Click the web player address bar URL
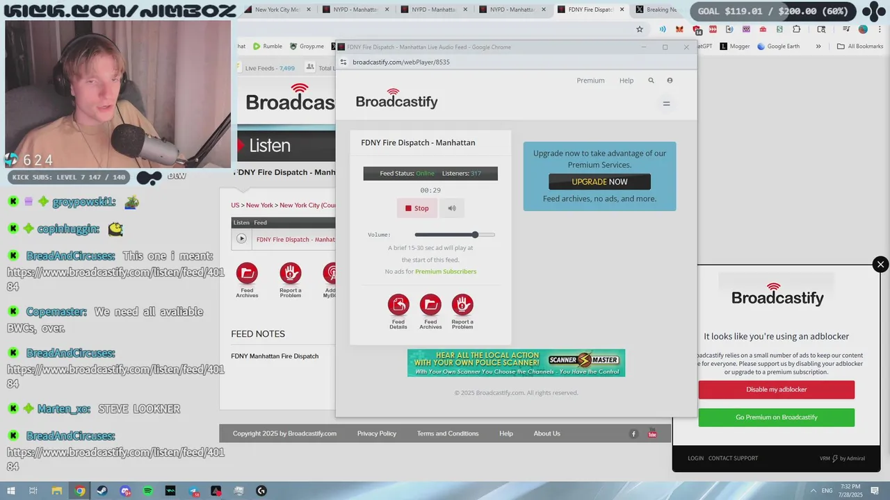Viewport: 890px width, 500px height. pos(401,62)
